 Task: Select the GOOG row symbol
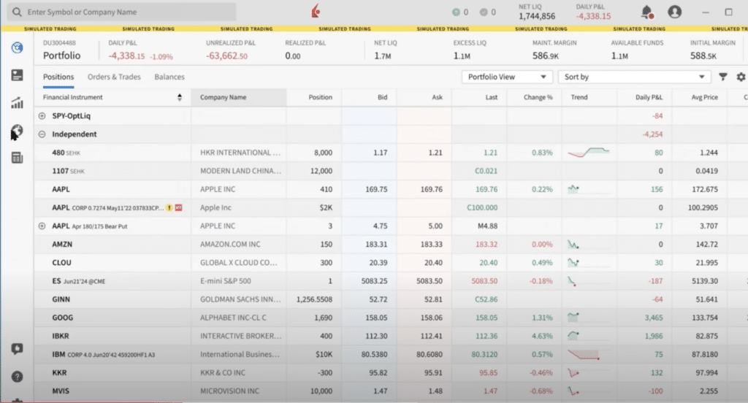pyautogui.click(x=63, y=318)
